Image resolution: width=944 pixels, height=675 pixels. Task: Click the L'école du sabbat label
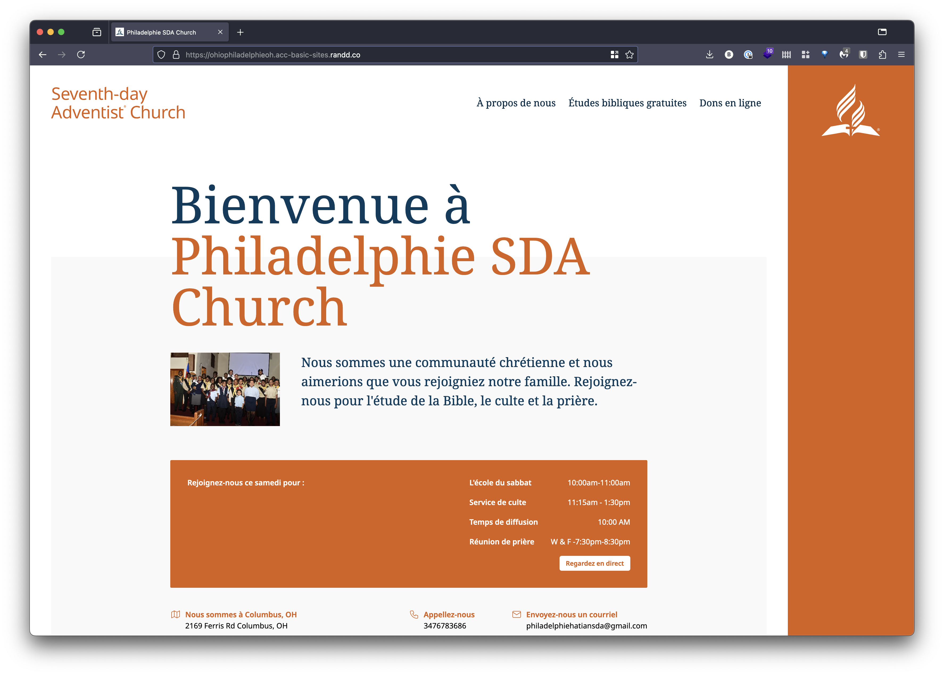500,482
